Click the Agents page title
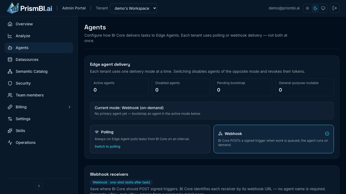Image resolution: width=346 pixels, height=194 pixels. tap(95, 27)
